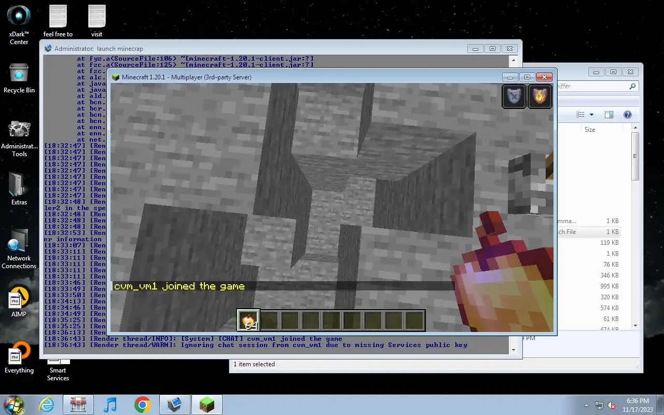Sort by the Size column header
The image size is (664, 415).
tap(590, 130)
